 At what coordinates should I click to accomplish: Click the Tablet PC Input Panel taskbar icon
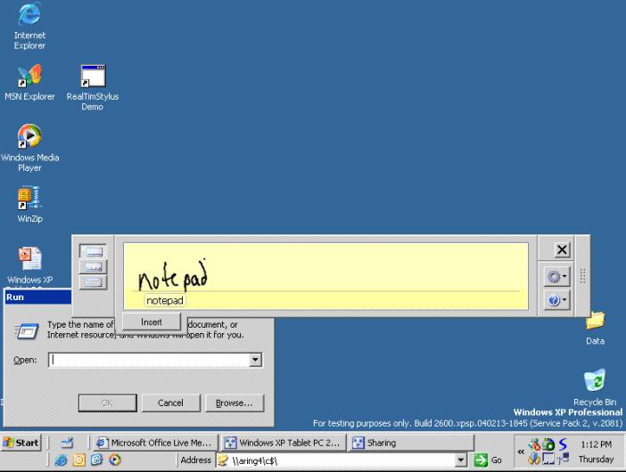point(67,443)
